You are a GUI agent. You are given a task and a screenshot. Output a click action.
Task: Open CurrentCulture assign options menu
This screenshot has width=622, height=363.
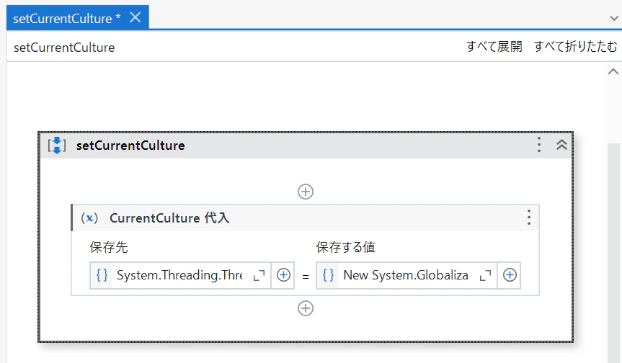(x=528, y=218)
